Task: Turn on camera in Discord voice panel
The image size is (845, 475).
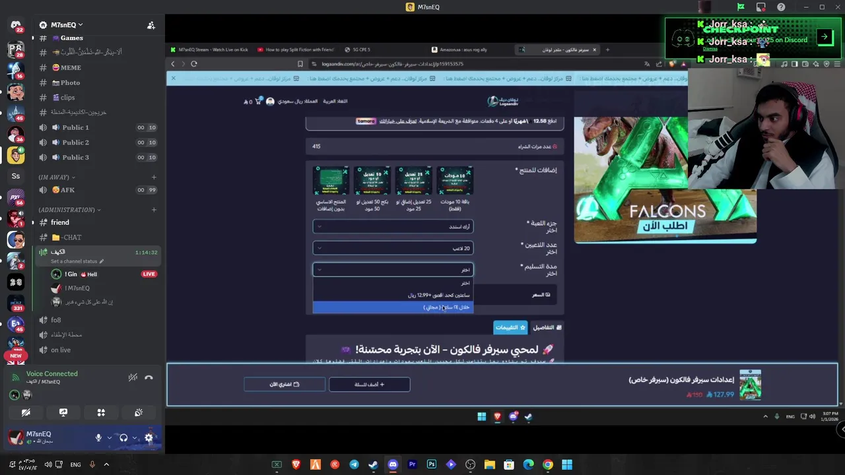Action: click(x=26, y=412)
